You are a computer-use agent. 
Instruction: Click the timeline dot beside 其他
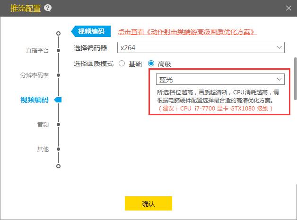58,149
